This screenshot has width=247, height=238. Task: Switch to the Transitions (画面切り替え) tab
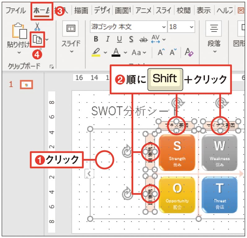click(123, 11)
